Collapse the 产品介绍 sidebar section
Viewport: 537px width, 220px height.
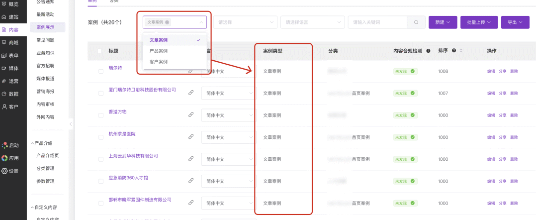point(33,143)
